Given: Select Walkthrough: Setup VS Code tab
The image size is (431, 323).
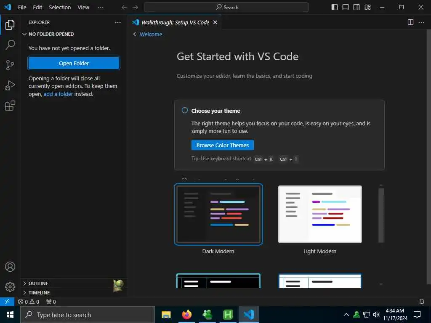Looking at the screenshot, I should click(175, 23).
